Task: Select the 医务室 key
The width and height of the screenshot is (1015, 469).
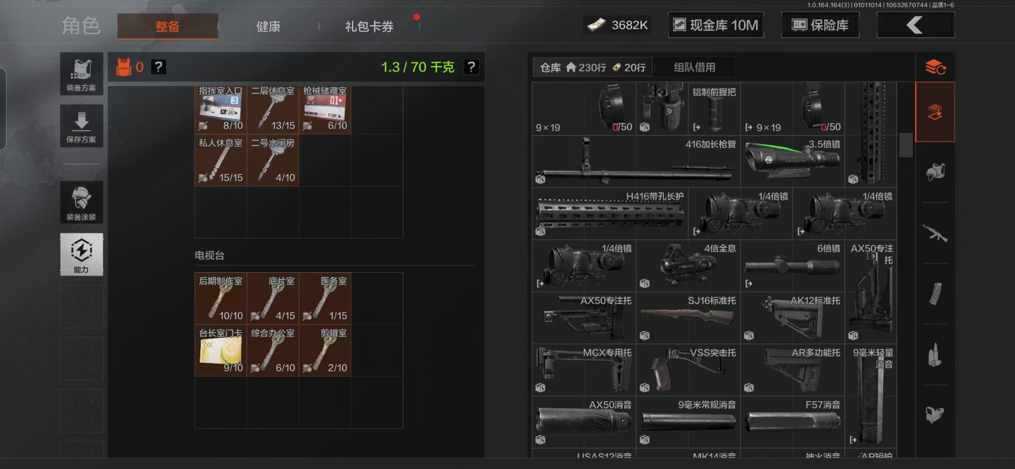Action: pyautogui.click(x=325, y=298)
